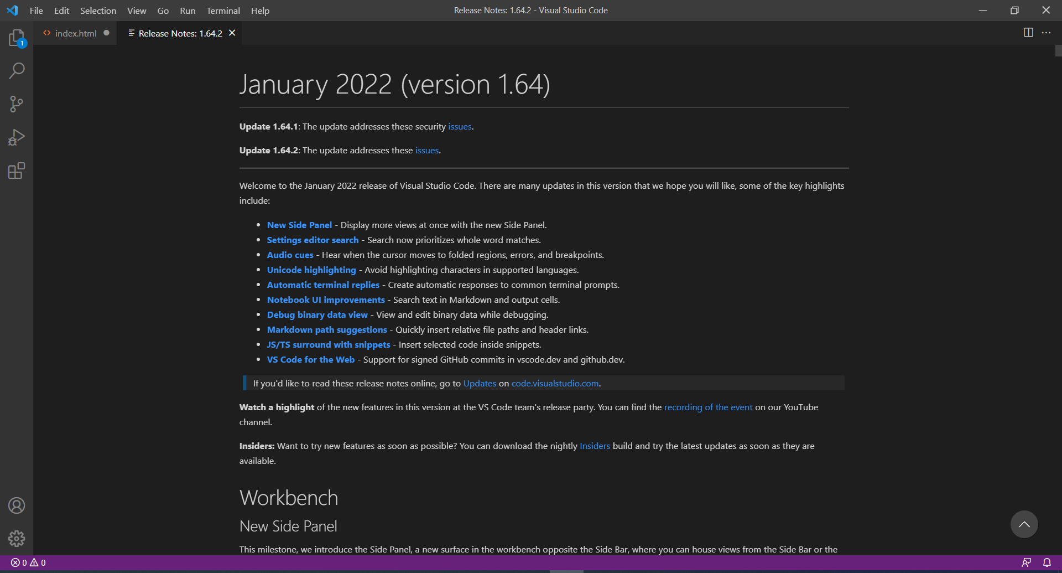The width and height of the screenshot is (1062, 573).
Task: Open the View menu
Action: pyautogui.click(x=137, y=11)
